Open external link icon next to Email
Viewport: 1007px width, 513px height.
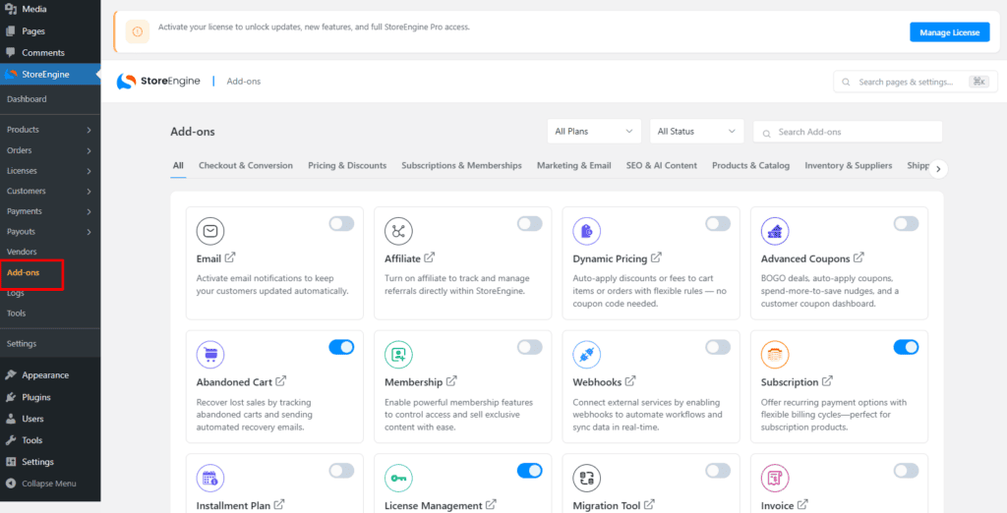point(230,257)
